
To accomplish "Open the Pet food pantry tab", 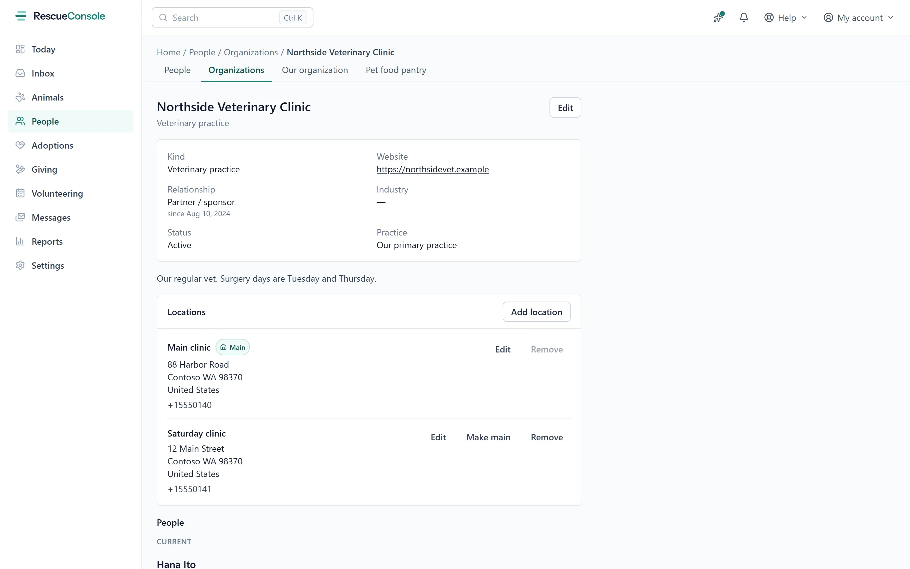I will tap(396, 70).
